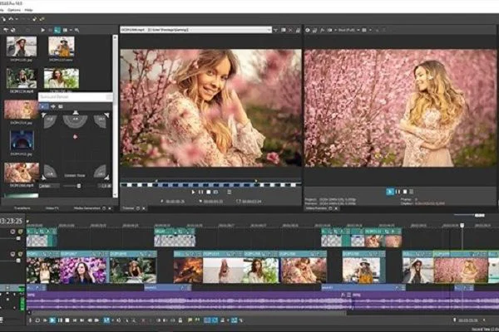Pause playback in Video Preview

coord(398,192)
